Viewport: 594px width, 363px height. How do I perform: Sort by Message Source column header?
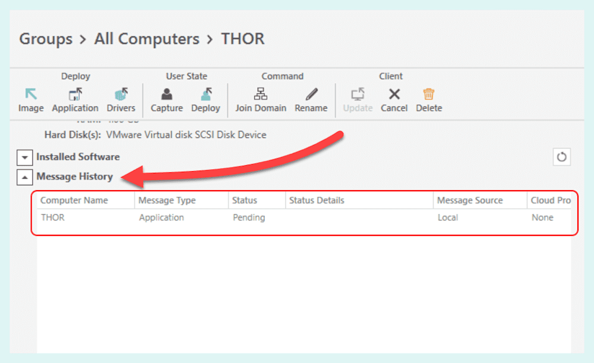[480, 200]
